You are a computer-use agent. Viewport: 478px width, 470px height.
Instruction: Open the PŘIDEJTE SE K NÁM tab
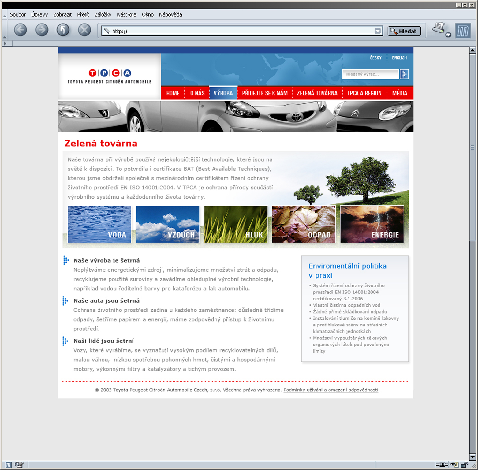point(265,93)
